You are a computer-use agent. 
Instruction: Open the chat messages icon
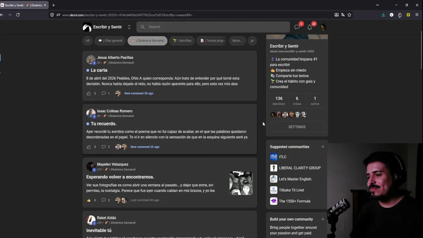[x=297, y=27]
